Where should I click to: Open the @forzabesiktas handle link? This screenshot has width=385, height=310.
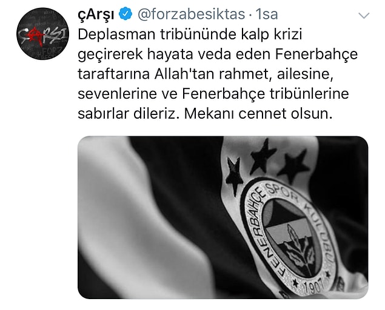[191, 14]
